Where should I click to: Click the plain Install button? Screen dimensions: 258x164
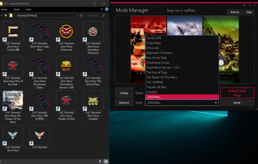click(x=237, y=103)
